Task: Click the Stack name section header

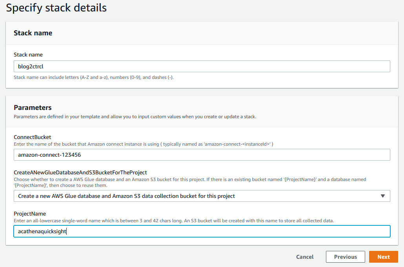Action: coord(33,33)
